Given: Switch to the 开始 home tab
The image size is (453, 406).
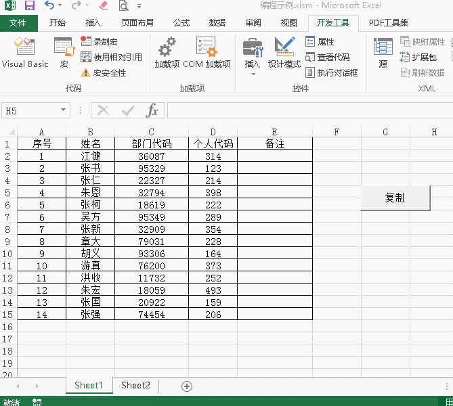Looking at the screenshot, I should [57, 23].
